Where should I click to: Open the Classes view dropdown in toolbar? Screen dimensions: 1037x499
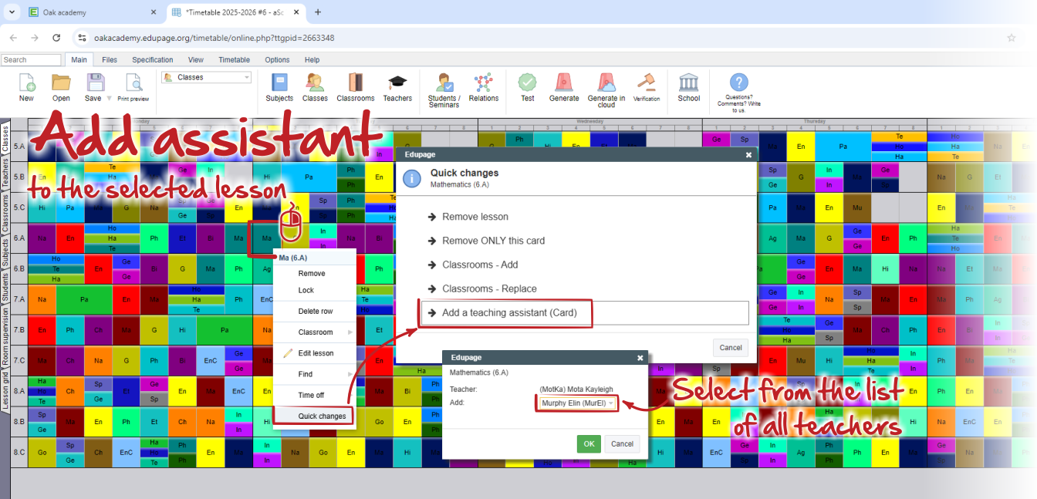coord(207,77)
